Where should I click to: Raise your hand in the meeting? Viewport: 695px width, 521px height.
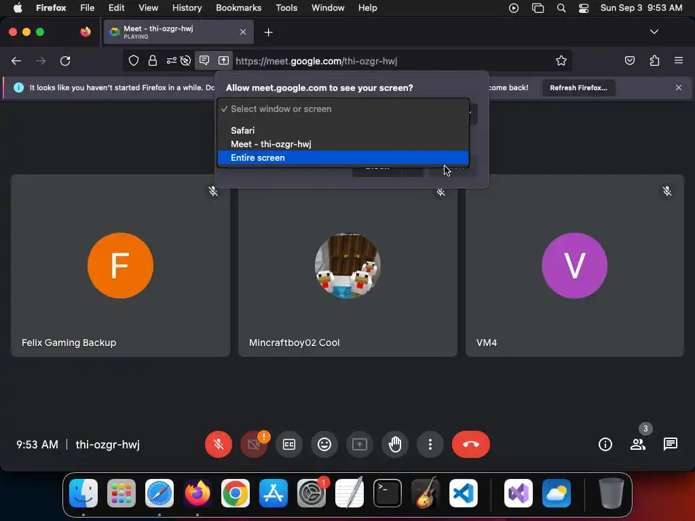point(395,444)
